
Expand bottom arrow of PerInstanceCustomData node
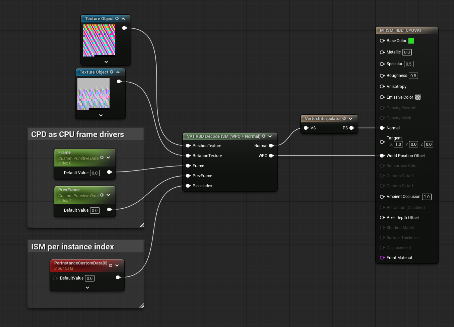tap(87, 288)
